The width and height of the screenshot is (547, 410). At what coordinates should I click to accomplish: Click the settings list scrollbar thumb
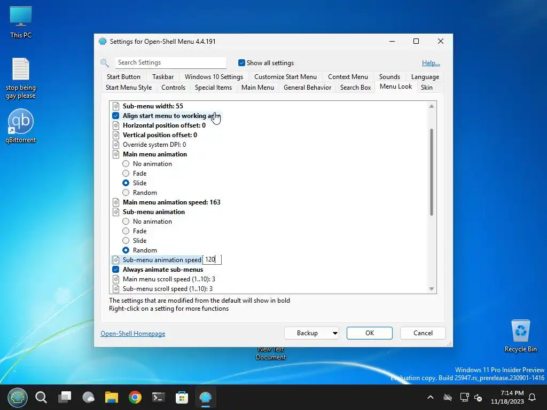pyautogui.click(x=432, y=172)
